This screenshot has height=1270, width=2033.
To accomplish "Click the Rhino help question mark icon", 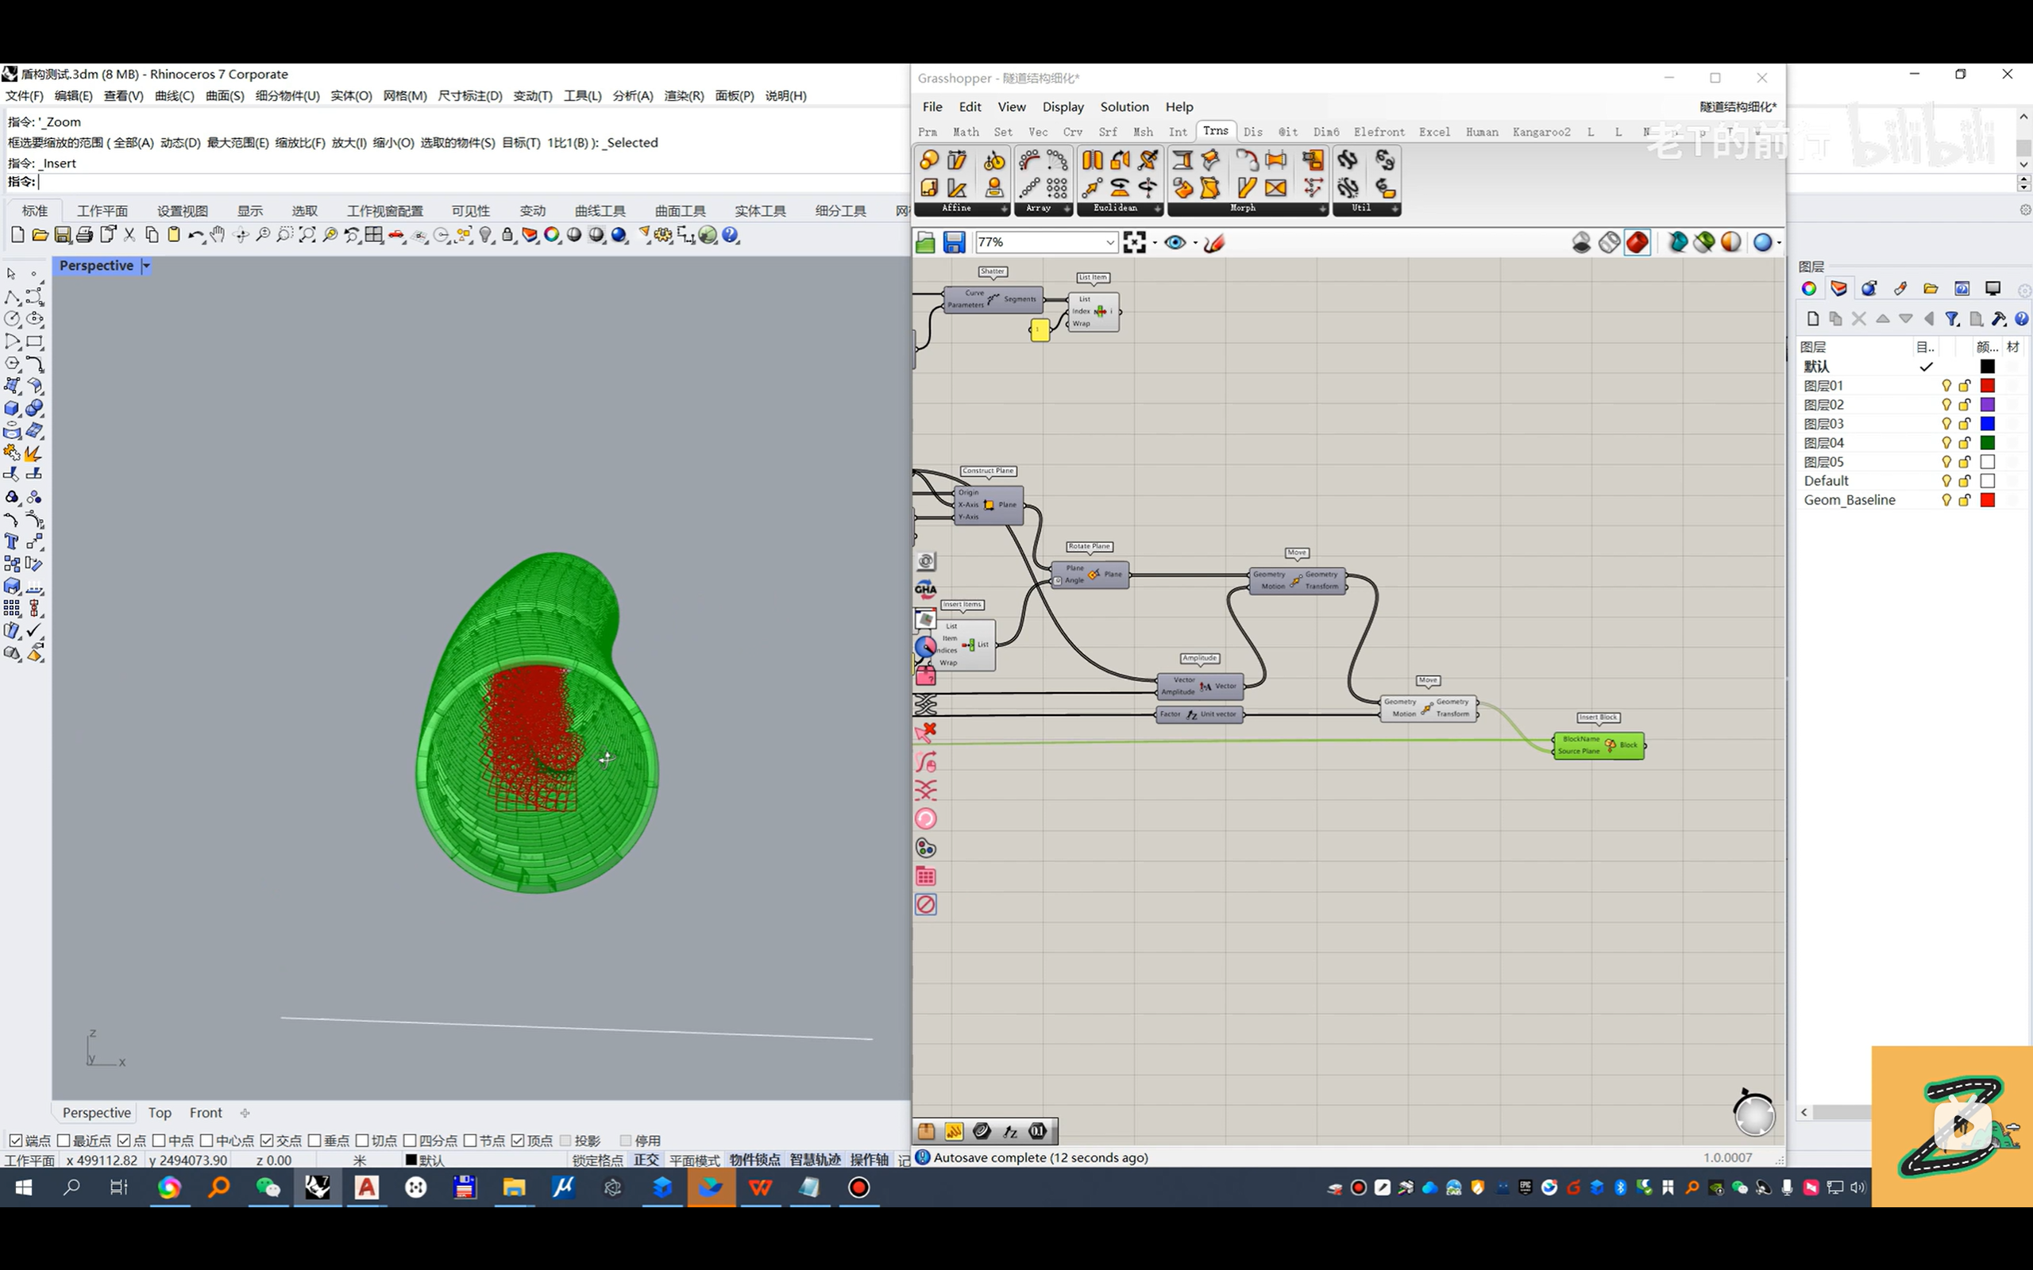I will [730, 235].
